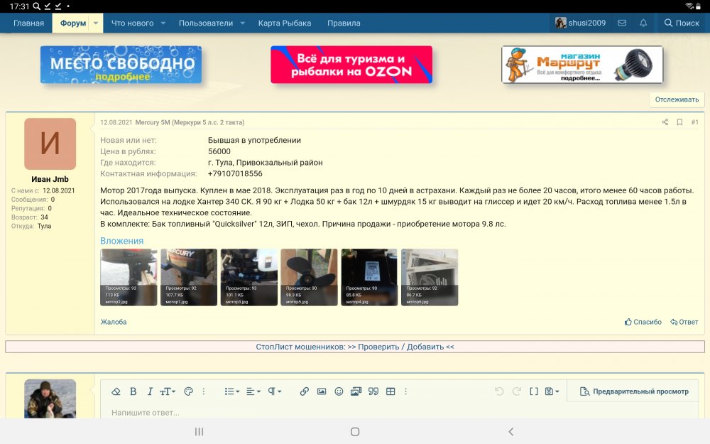The image size is (710, 444).
Task: Toggle italic formatting in reply editor
Action: click(x=150, y=391)
